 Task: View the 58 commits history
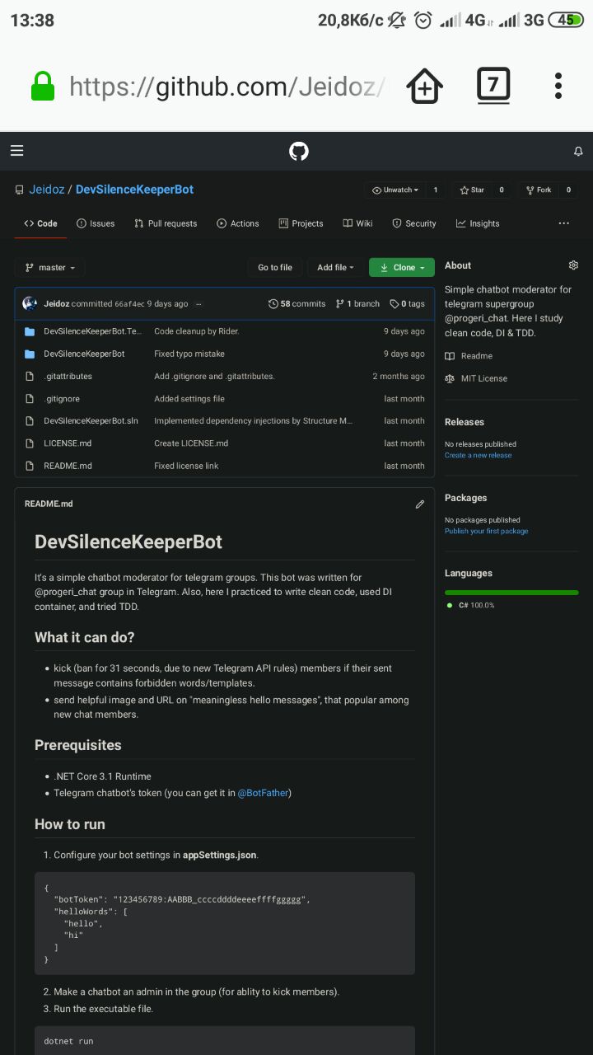click(x=297, y=304)
